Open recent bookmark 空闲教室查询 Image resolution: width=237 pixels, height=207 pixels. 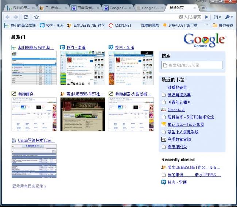[x=179, y=139]
